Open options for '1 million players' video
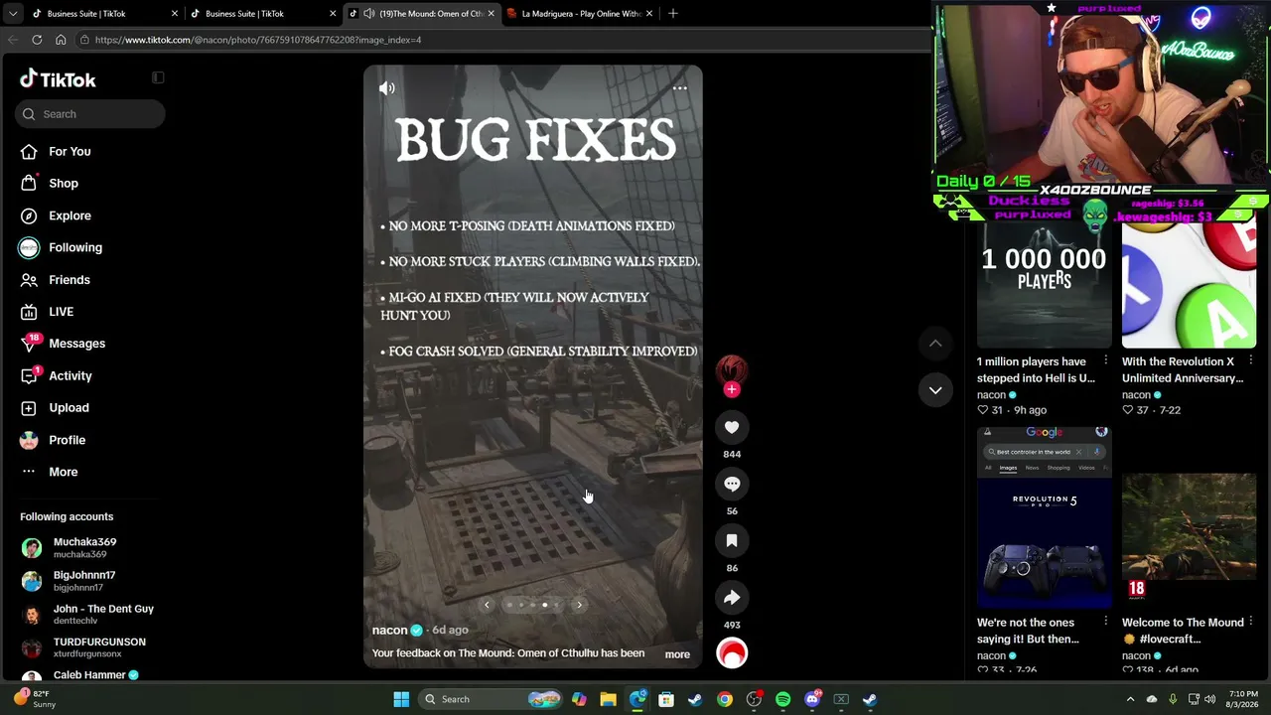 (x=1106, y=360)
